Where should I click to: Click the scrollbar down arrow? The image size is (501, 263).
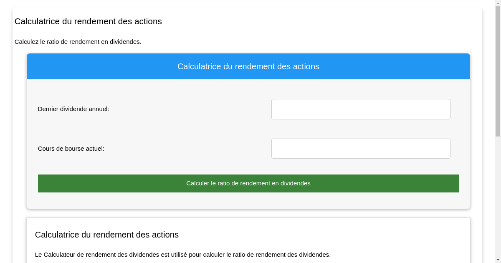coord(498,260)
